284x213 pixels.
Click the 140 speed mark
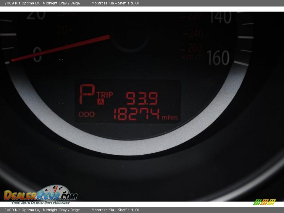[x=221, y=18]
